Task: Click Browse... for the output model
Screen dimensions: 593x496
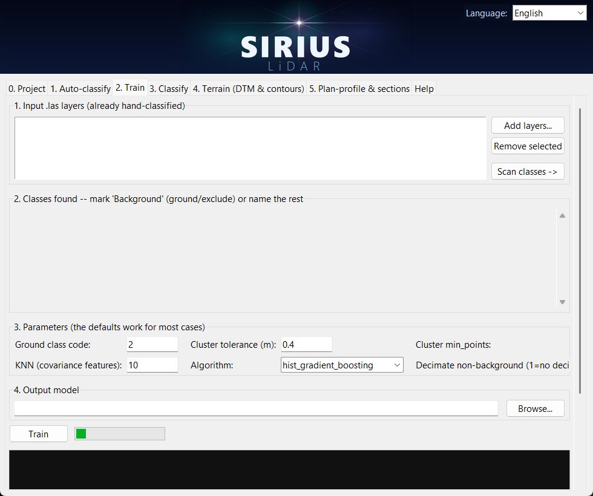Action: click(x=535, y=409)
